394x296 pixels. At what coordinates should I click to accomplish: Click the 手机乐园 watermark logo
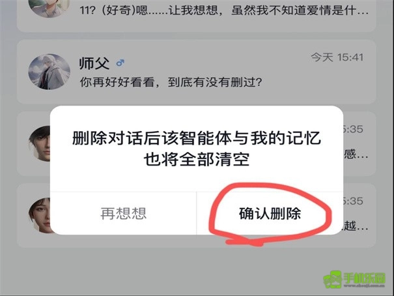pyautogui.click(x=333, y=279)
